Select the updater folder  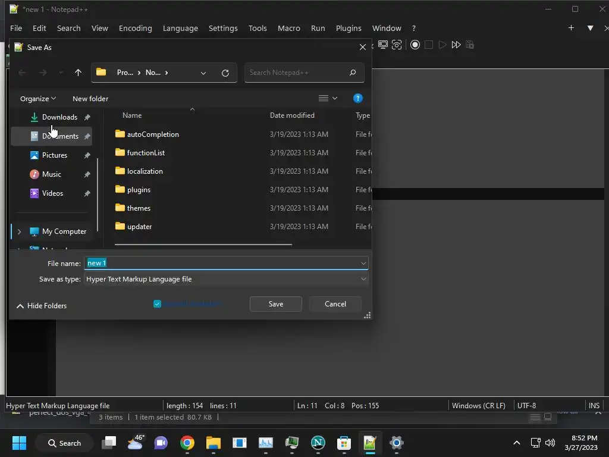[139, 227]
